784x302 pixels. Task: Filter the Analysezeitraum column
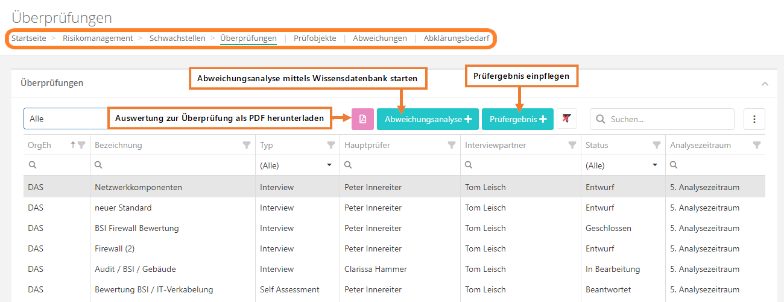757,145
